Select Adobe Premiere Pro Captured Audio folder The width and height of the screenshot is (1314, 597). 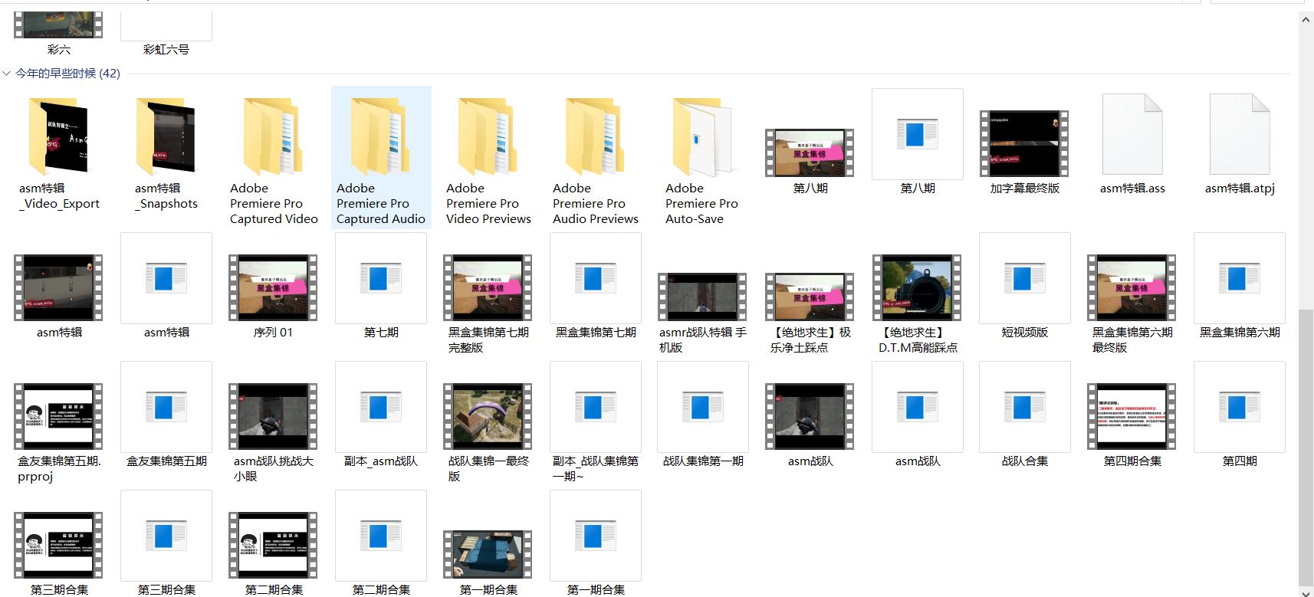(x=381, y=138)
